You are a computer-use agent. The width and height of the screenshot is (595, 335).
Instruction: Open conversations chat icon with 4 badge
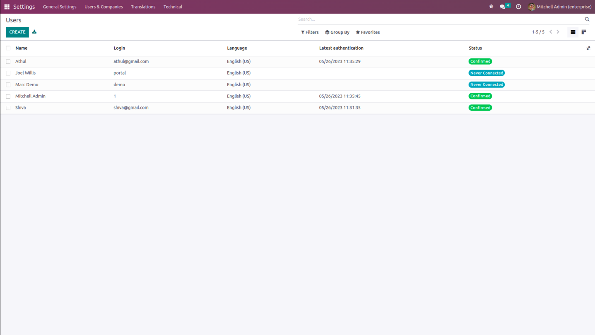point(505,6)
